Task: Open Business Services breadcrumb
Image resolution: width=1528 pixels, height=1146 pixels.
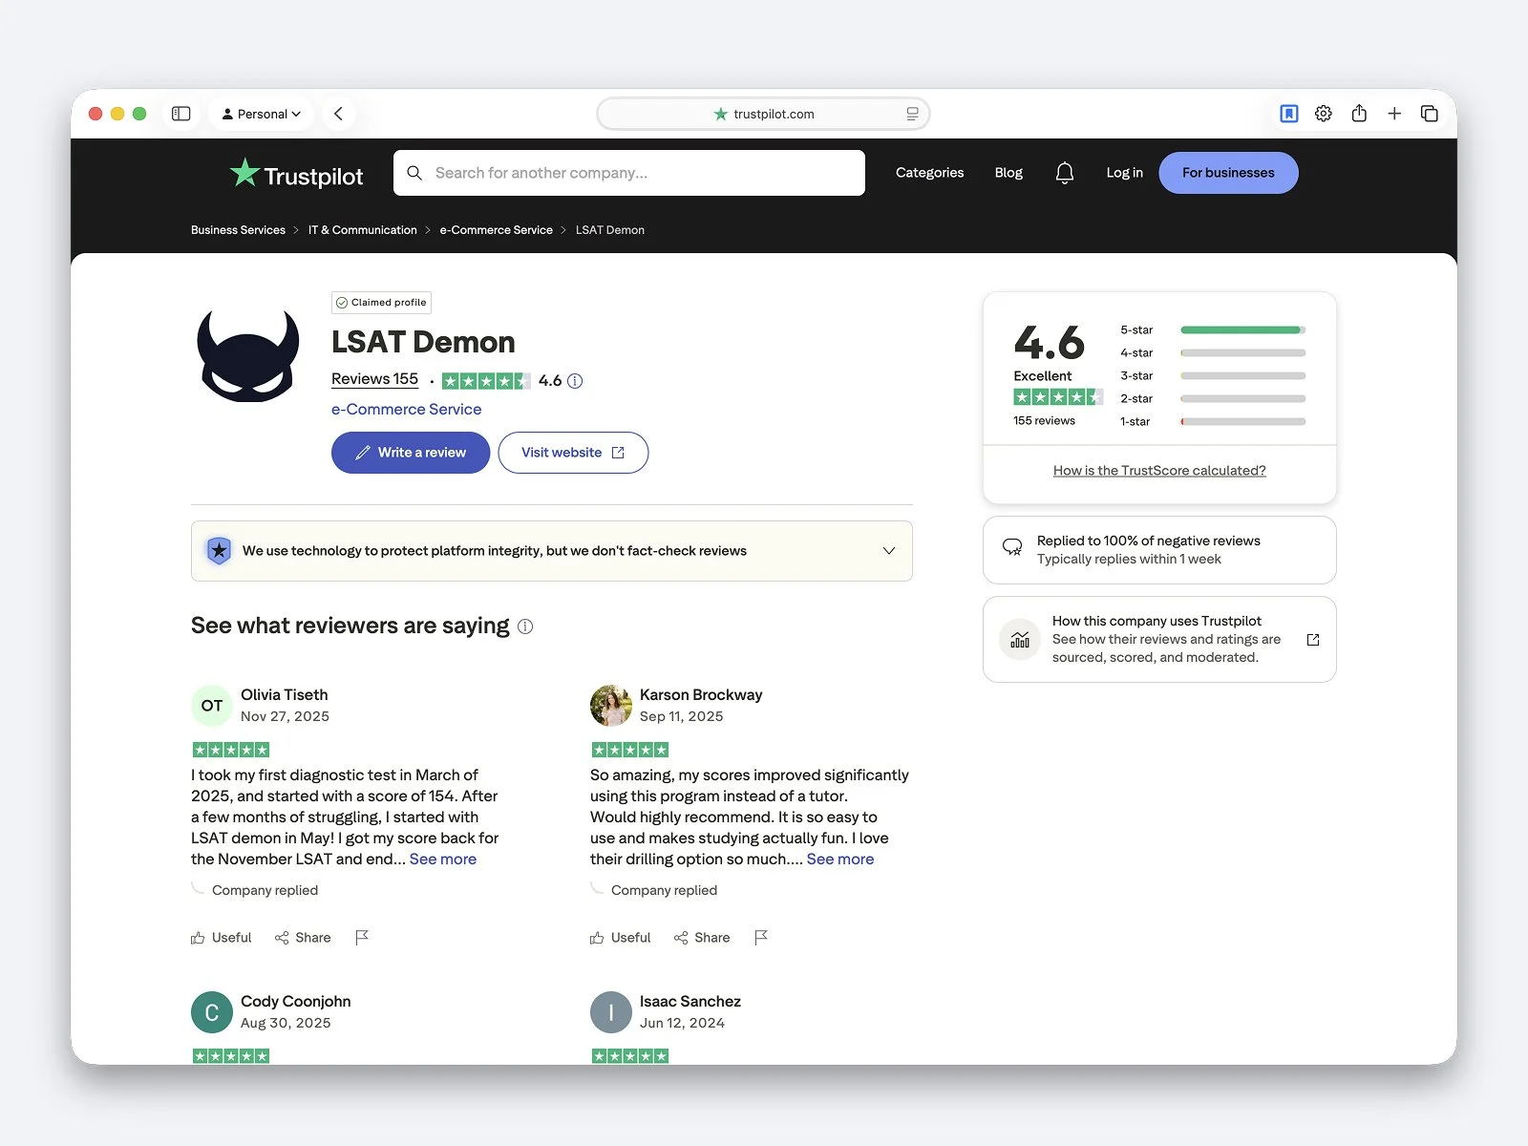Action: coord(238,230)
